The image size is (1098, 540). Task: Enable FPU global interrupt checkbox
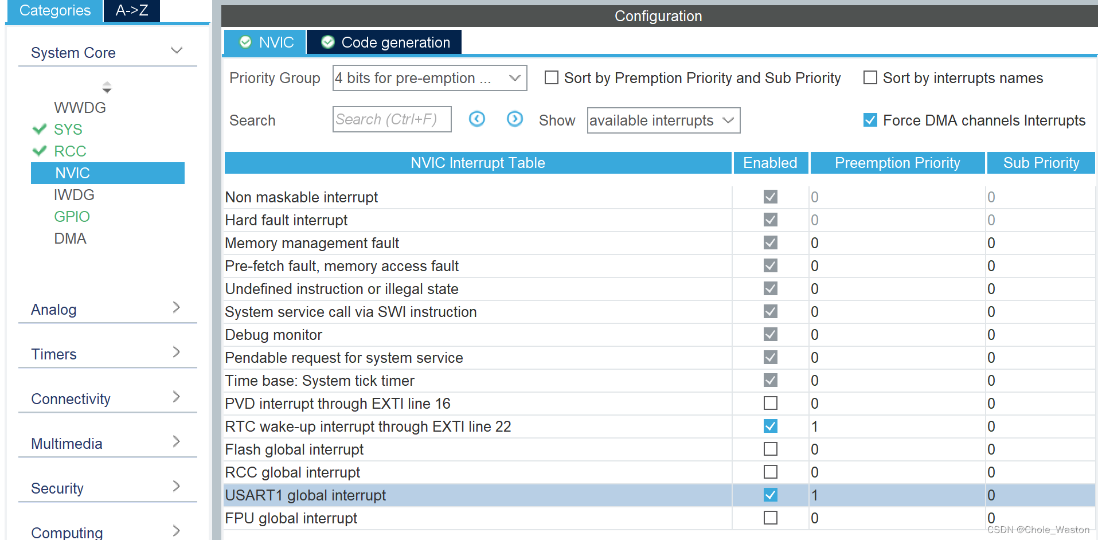pyautogui.click(x=771, y=518)
